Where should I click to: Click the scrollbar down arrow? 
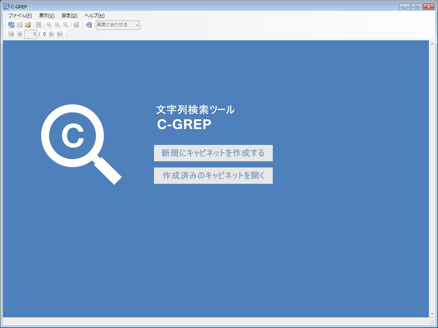(432, 314)
